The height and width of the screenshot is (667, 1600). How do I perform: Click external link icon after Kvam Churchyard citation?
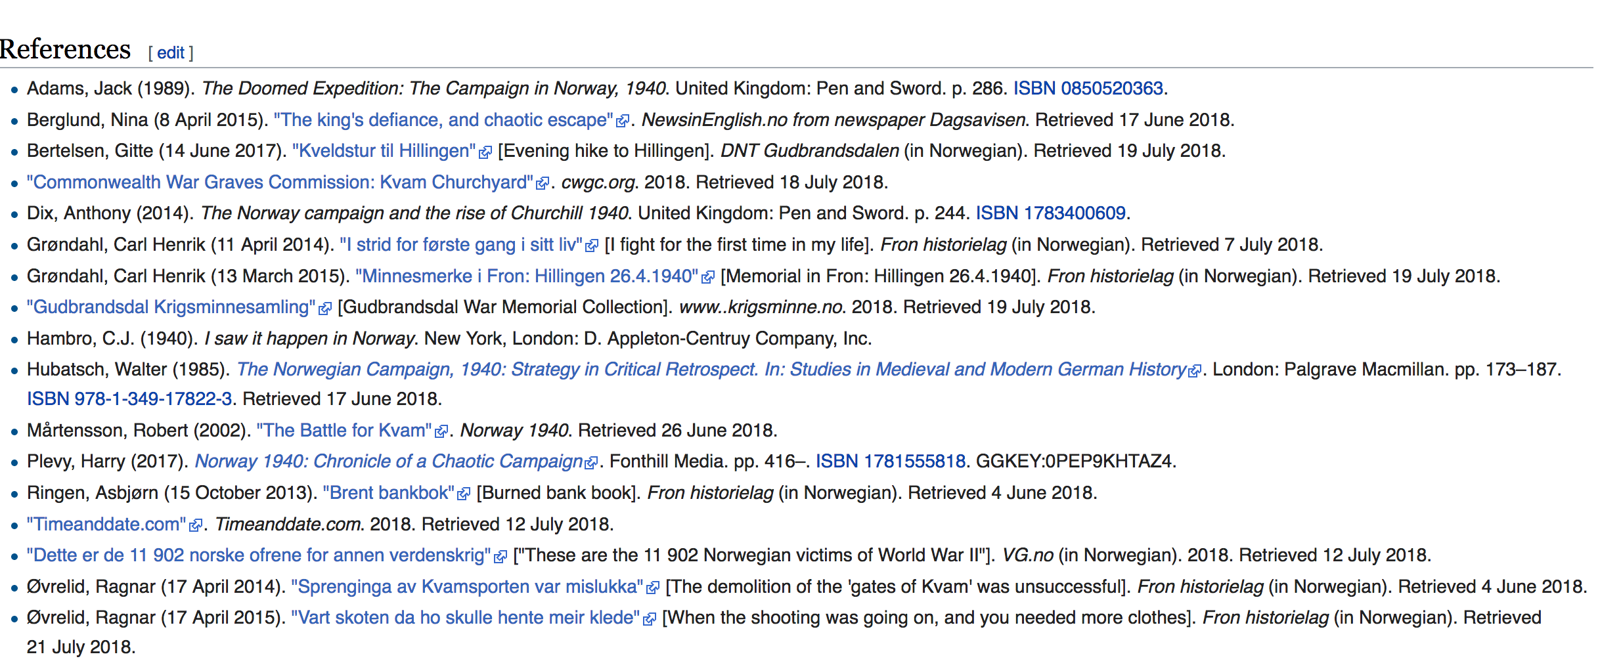543,184
